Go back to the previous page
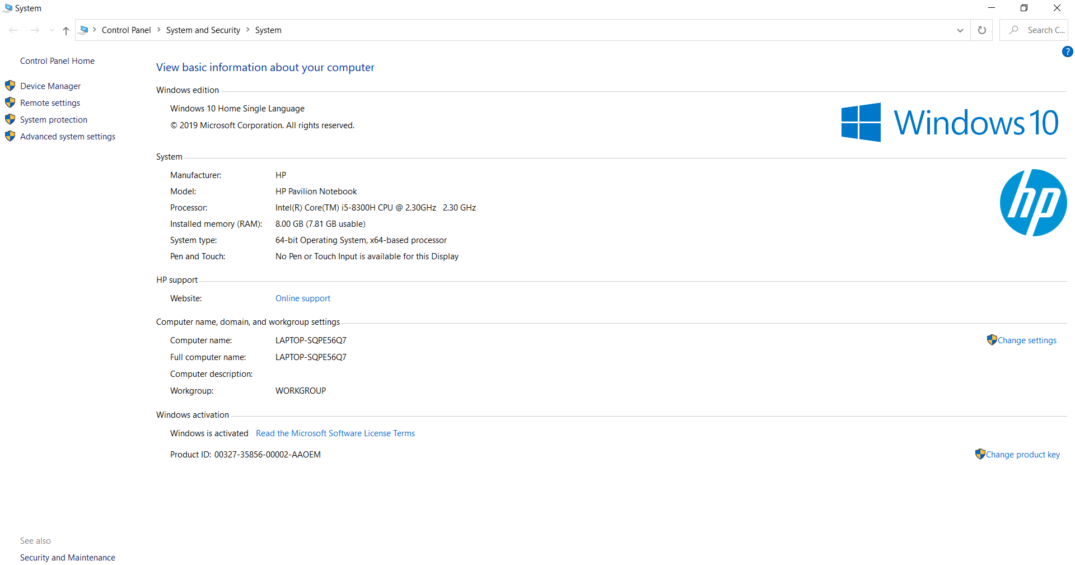 (13, 30)
